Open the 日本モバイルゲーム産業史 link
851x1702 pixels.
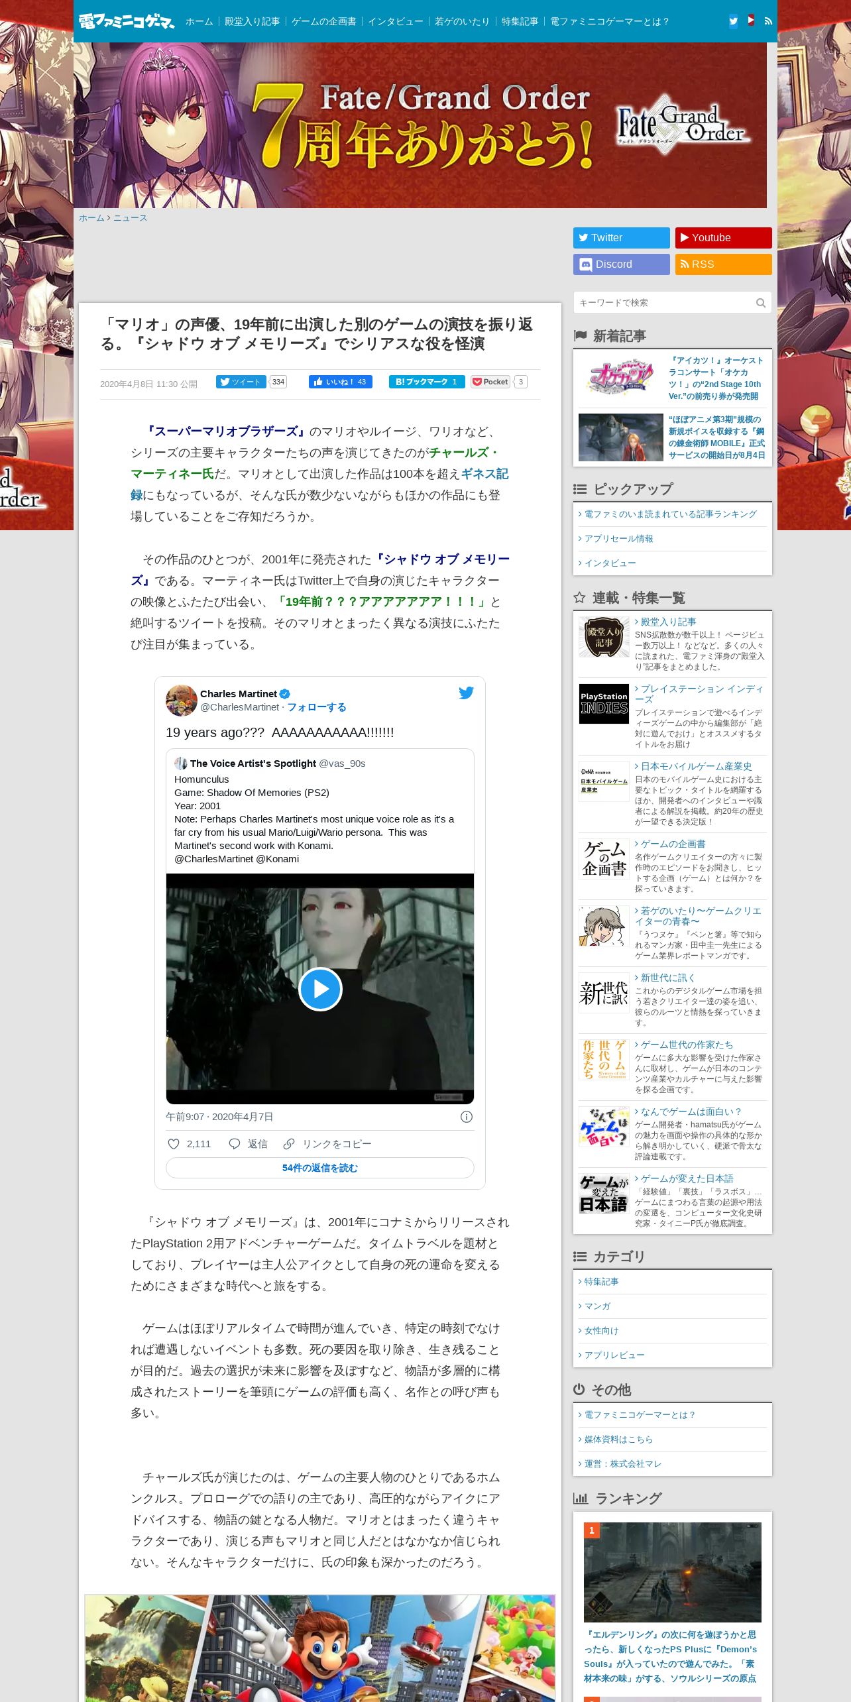(696, 766)
